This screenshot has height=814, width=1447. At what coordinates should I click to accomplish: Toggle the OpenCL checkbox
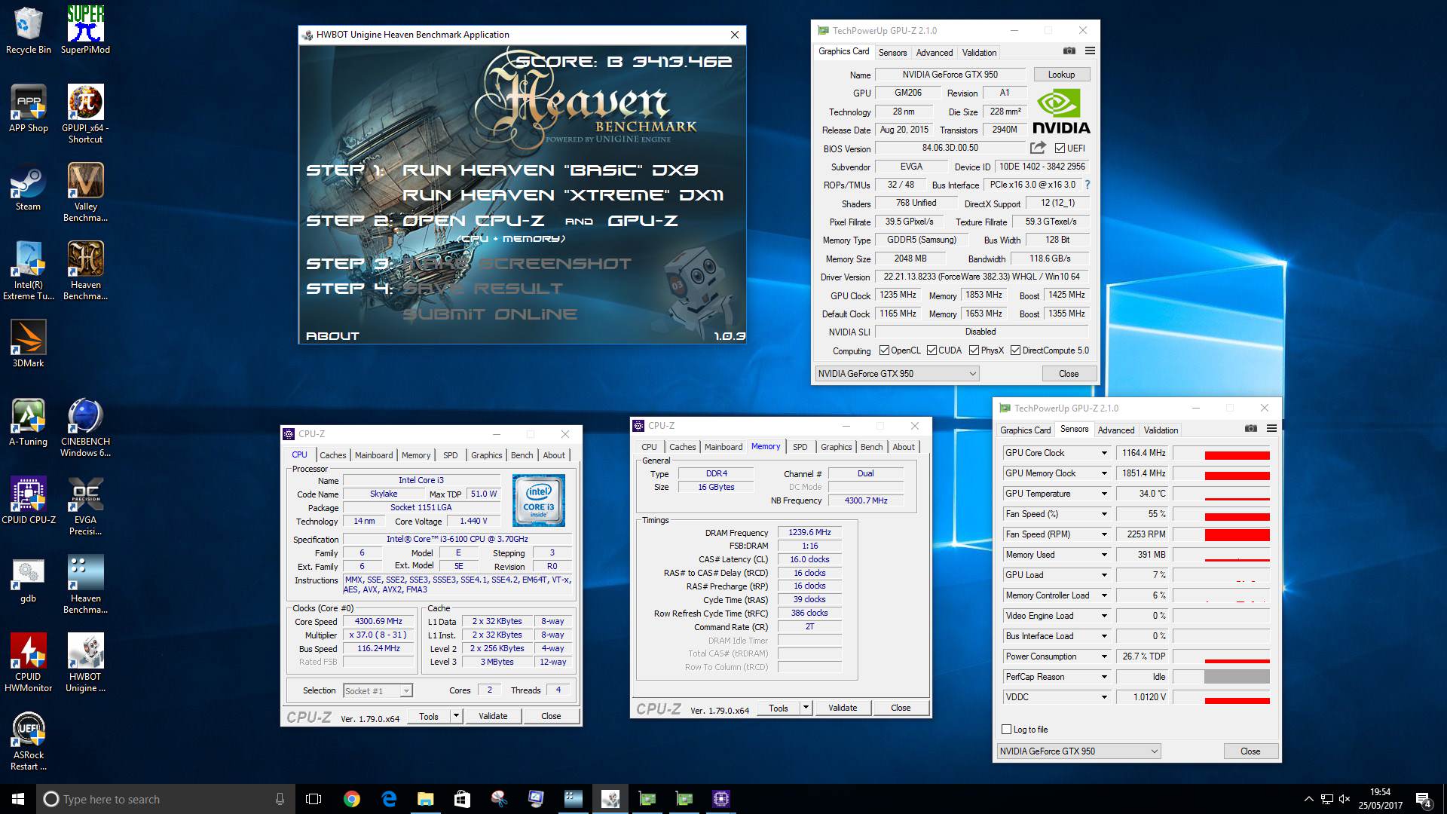[x=884, y=350]
